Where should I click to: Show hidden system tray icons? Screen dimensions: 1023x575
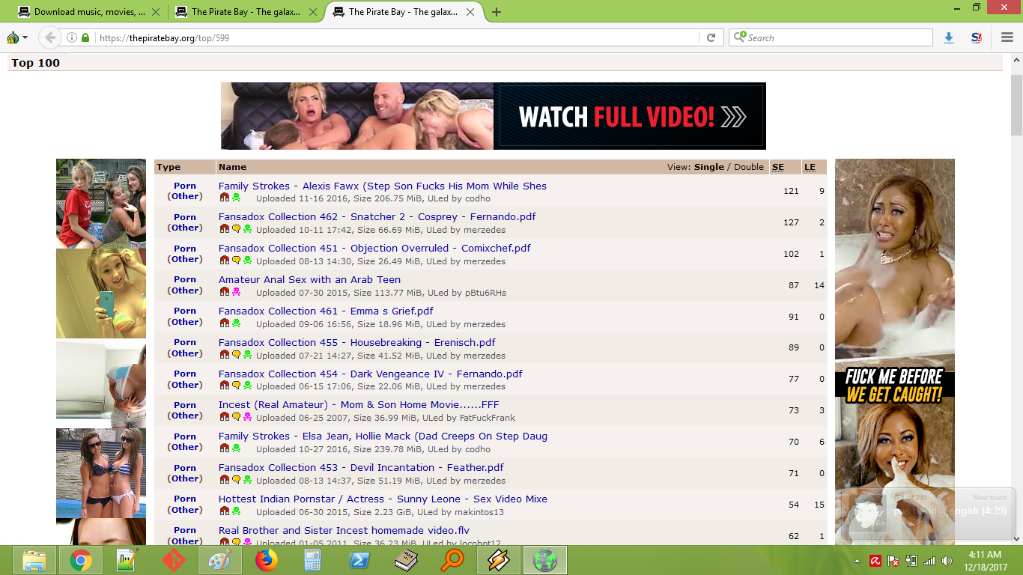click(857, 561)
